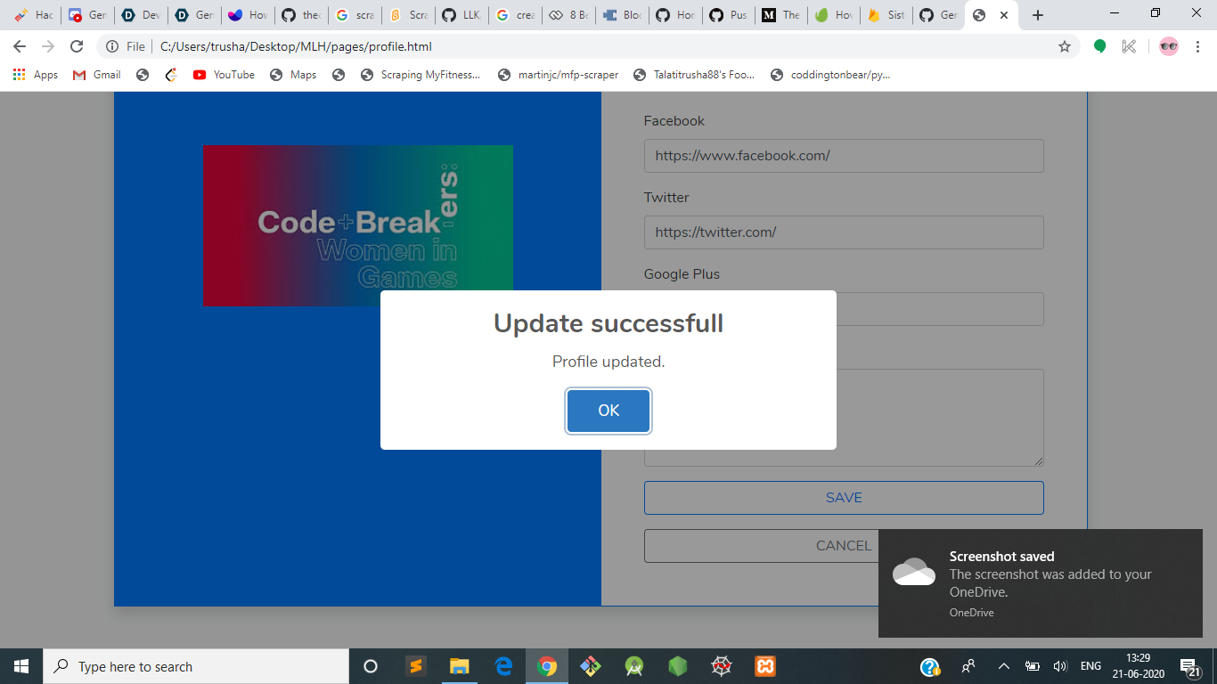The image size is (1217, 684).
Task: Open the spider web taskbar icon
Action: click(x=722, y=666)
